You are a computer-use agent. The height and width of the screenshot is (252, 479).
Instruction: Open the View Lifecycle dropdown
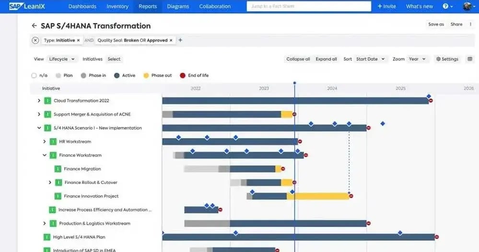pos(62,59)
